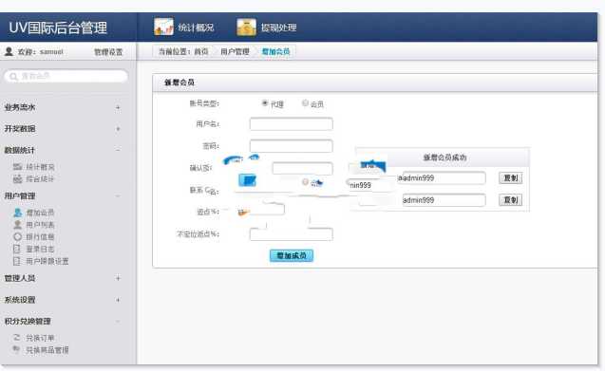The height and width of the screenshot is (371, 605).
Task: Click the 银行信息 circle icon
Action: 17,237
